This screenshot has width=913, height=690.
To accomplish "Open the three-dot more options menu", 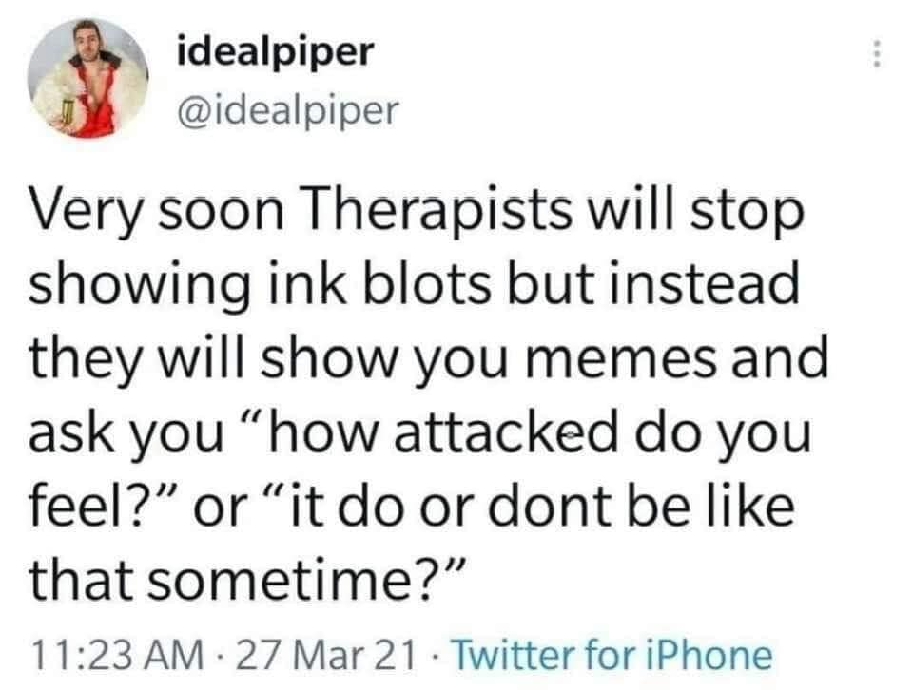I will pos(877,54).
